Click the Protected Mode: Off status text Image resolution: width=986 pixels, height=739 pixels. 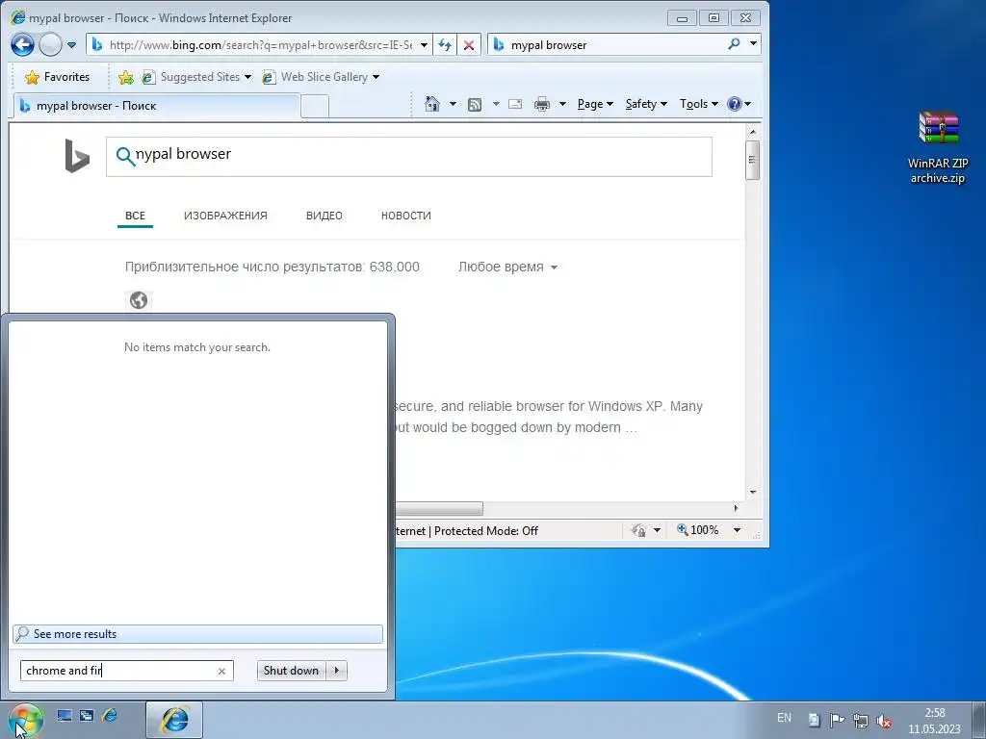pyautogui.click(x=485, y=531)
